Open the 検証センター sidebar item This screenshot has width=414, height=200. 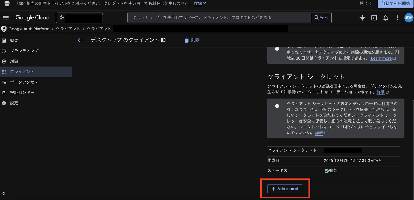pos(36,93)
